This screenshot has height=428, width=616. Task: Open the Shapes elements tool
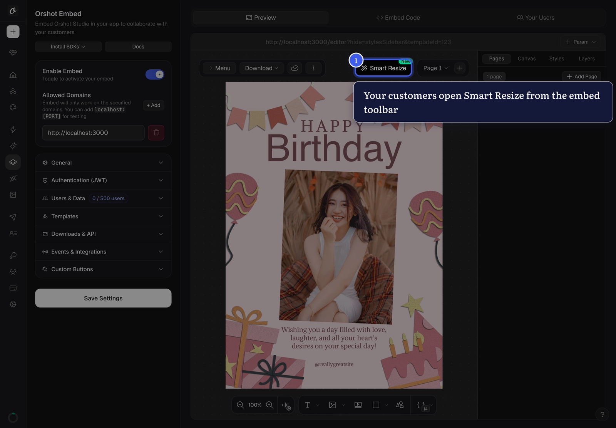(400, 405)
